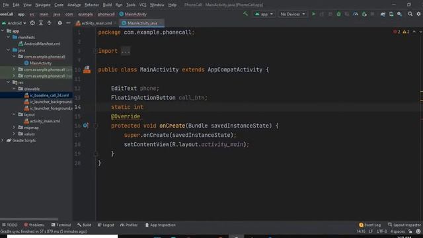Expand the values folder node
423x238 pixels.
[15, 134]
